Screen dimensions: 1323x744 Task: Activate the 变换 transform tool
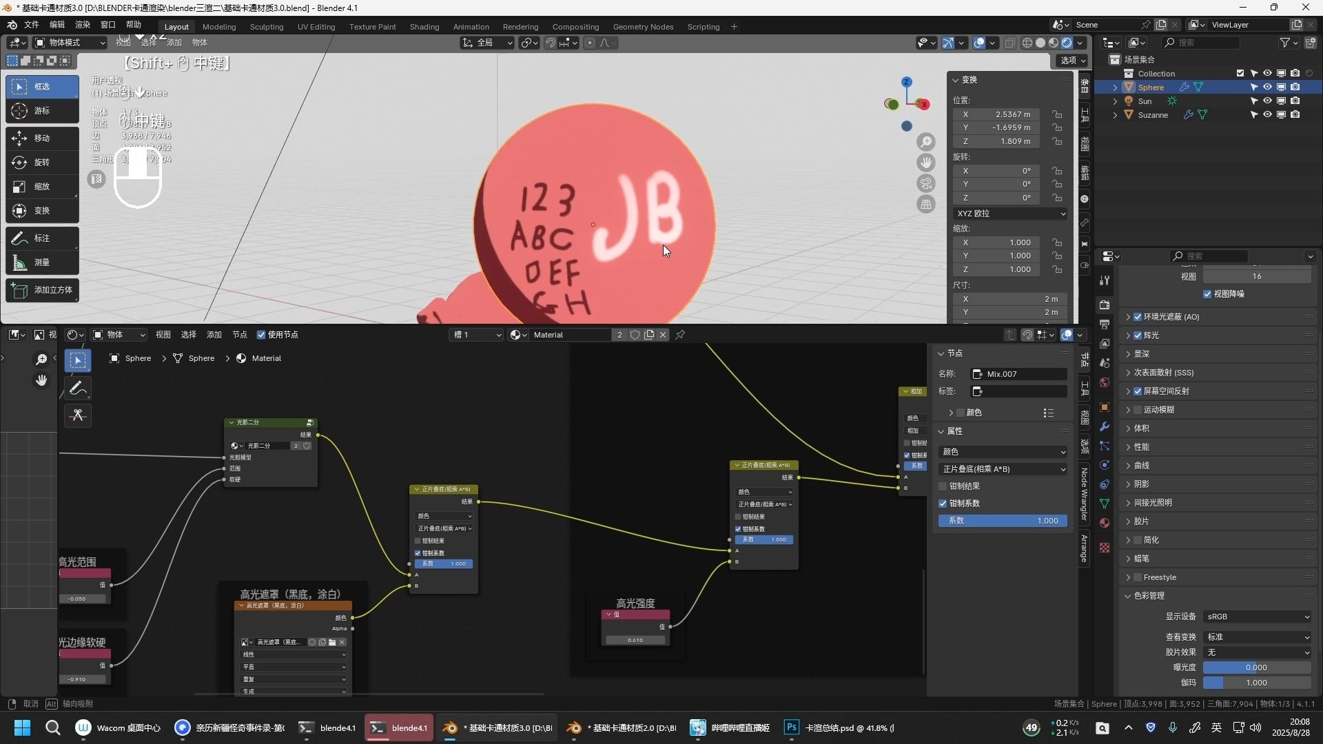42,211
